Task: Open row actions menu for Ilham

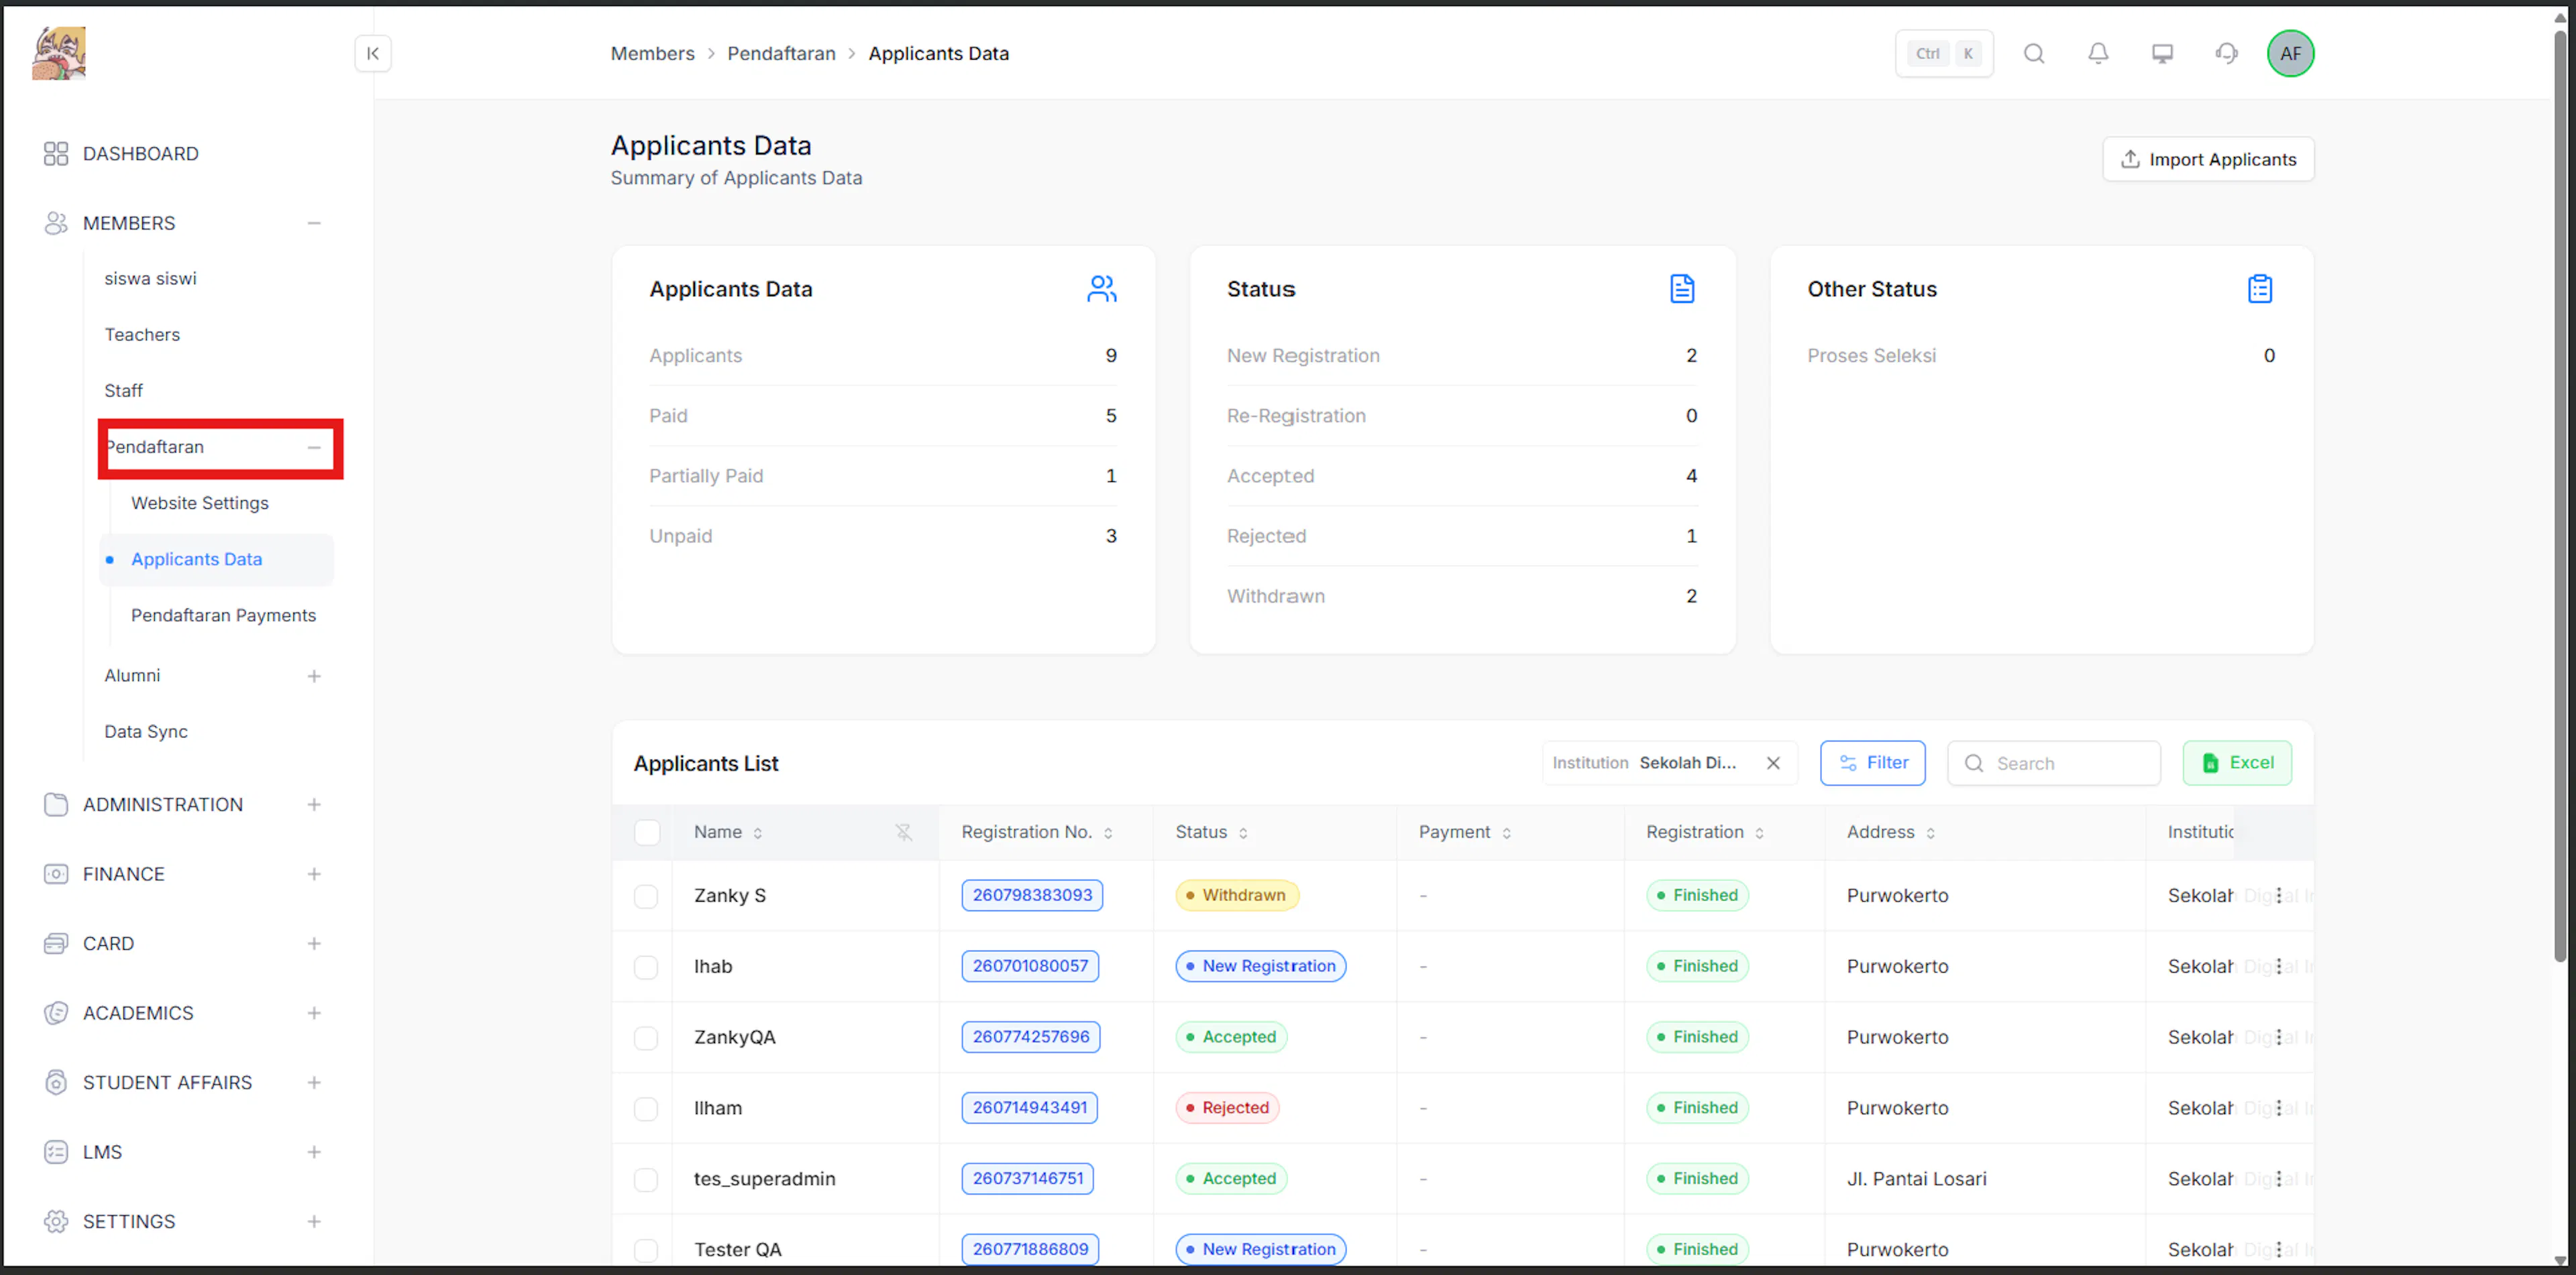Action: click(x=2279, y=1108)
